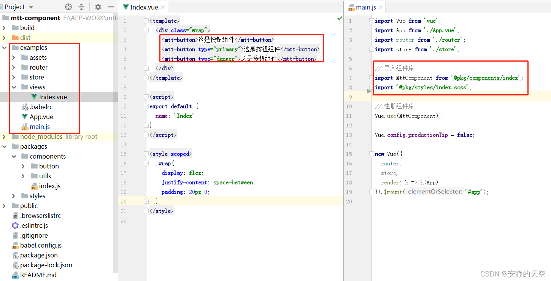Fold the div wrap block at line 2
This screenshot has width=551, height=281.
click(147, 30)
